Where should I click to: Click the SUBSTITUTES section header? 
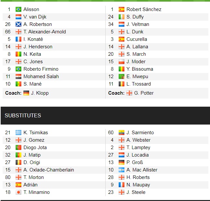[23, 115]
